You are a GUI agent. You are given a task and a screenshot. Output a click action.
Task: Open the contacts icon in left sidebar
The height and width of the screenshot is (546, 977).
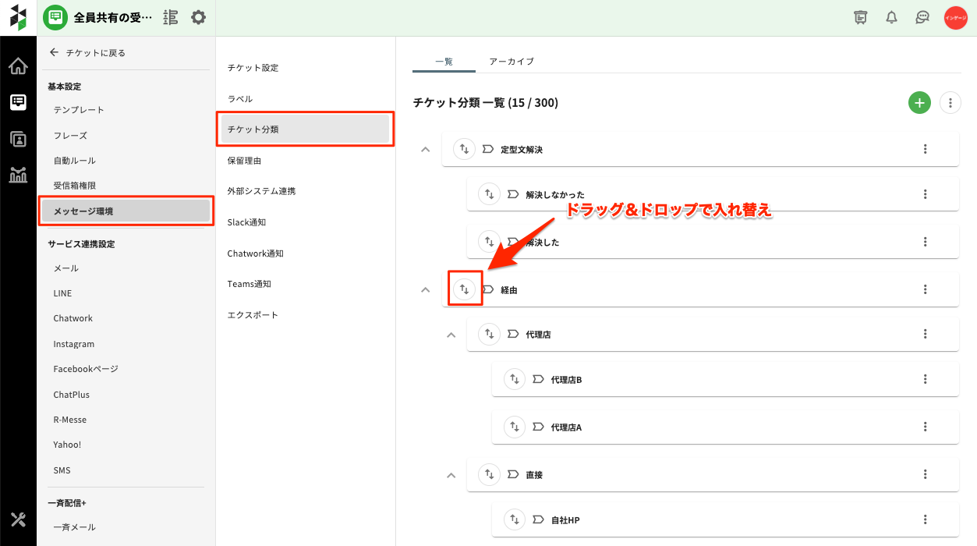18,139
